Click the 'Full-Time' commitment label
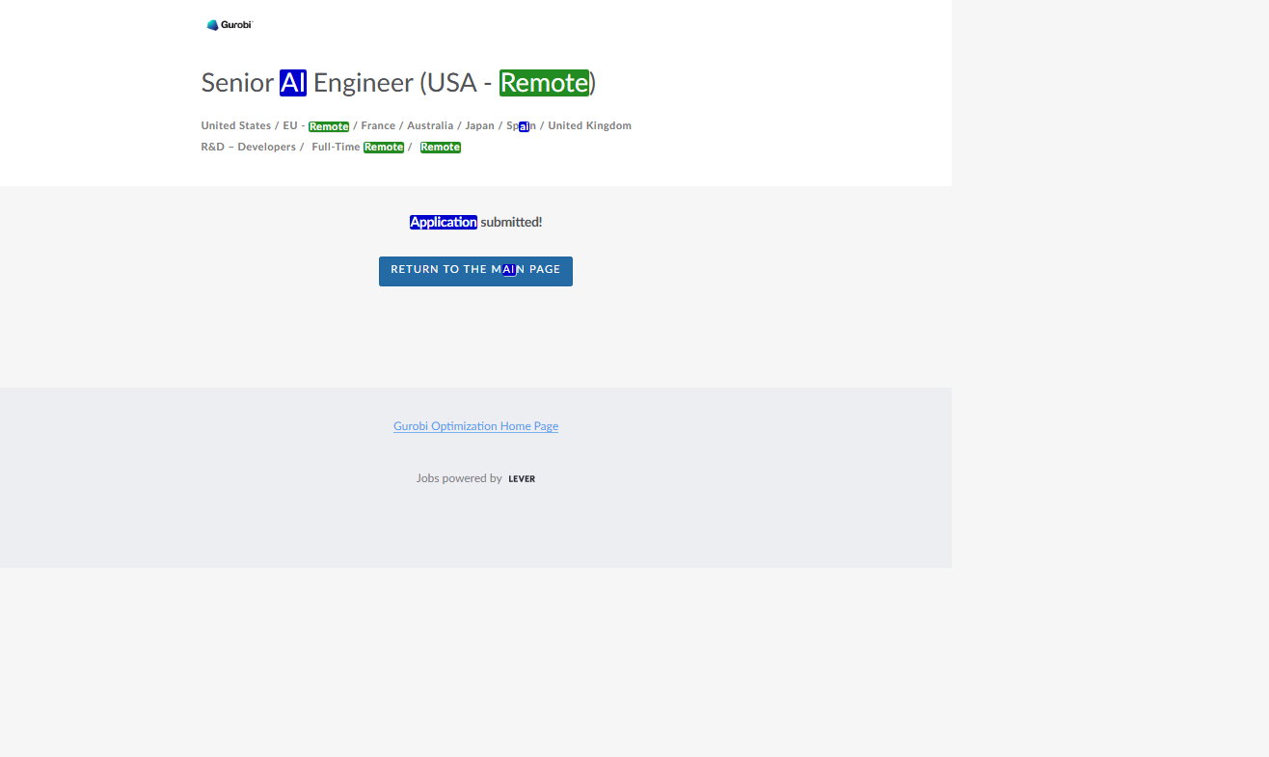Viewport: 1269px width, 757px height. pos(336,148)
